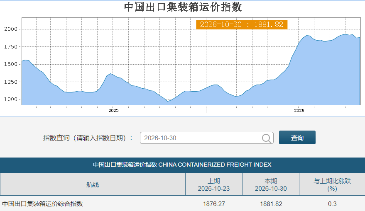The image size is (365, 211).
Task: Click the 本期 2026-10-30 column header
Action: pyautogui.click(x=271, y=185)
